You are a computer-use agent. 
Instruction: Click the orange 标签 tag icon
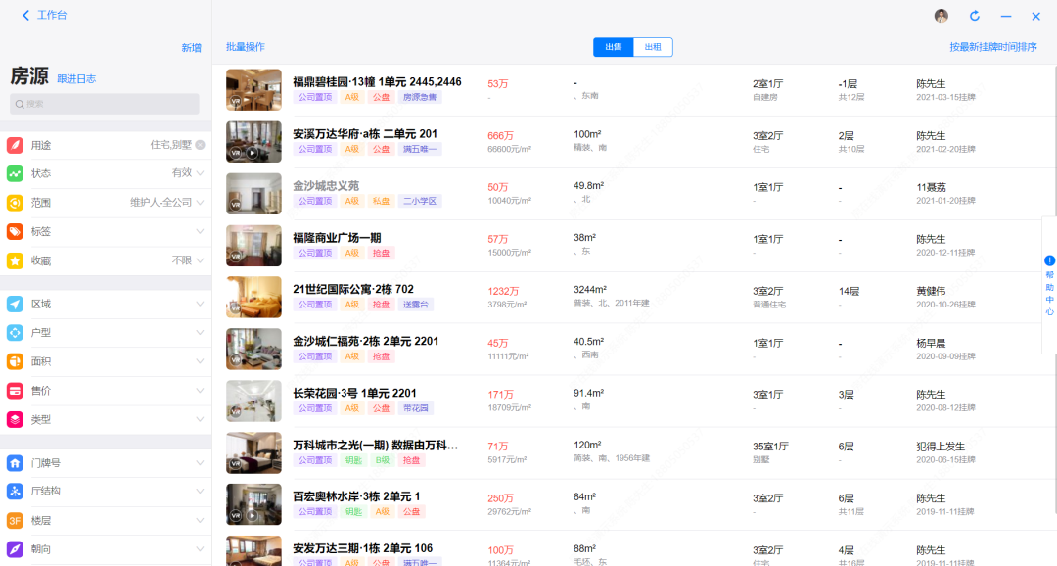click(15, 231)
